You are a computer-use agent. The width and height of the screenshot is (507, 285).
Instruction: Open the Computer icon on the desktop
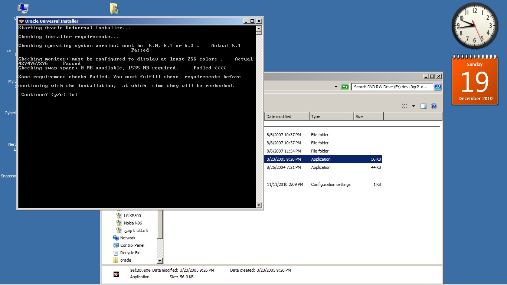pos(23,9)
